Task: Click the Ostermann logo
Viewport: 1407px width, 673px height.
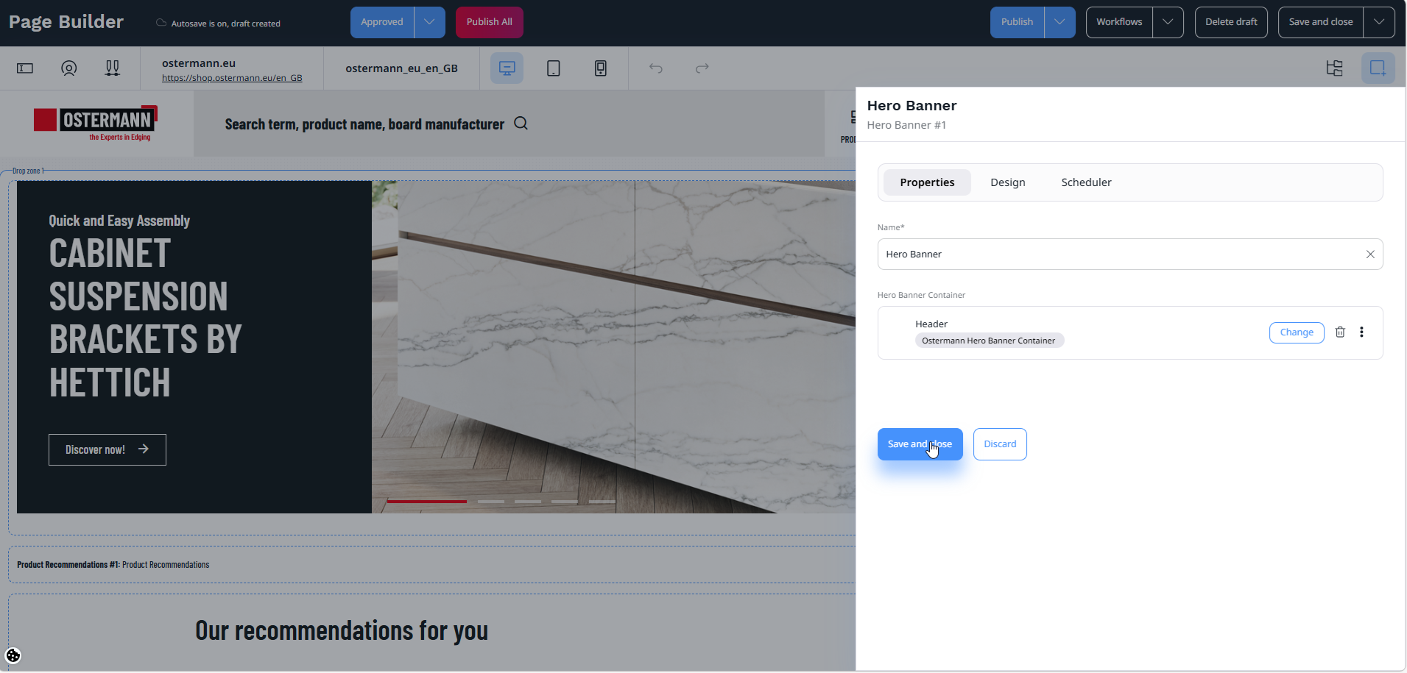Action: pos(96,123)
